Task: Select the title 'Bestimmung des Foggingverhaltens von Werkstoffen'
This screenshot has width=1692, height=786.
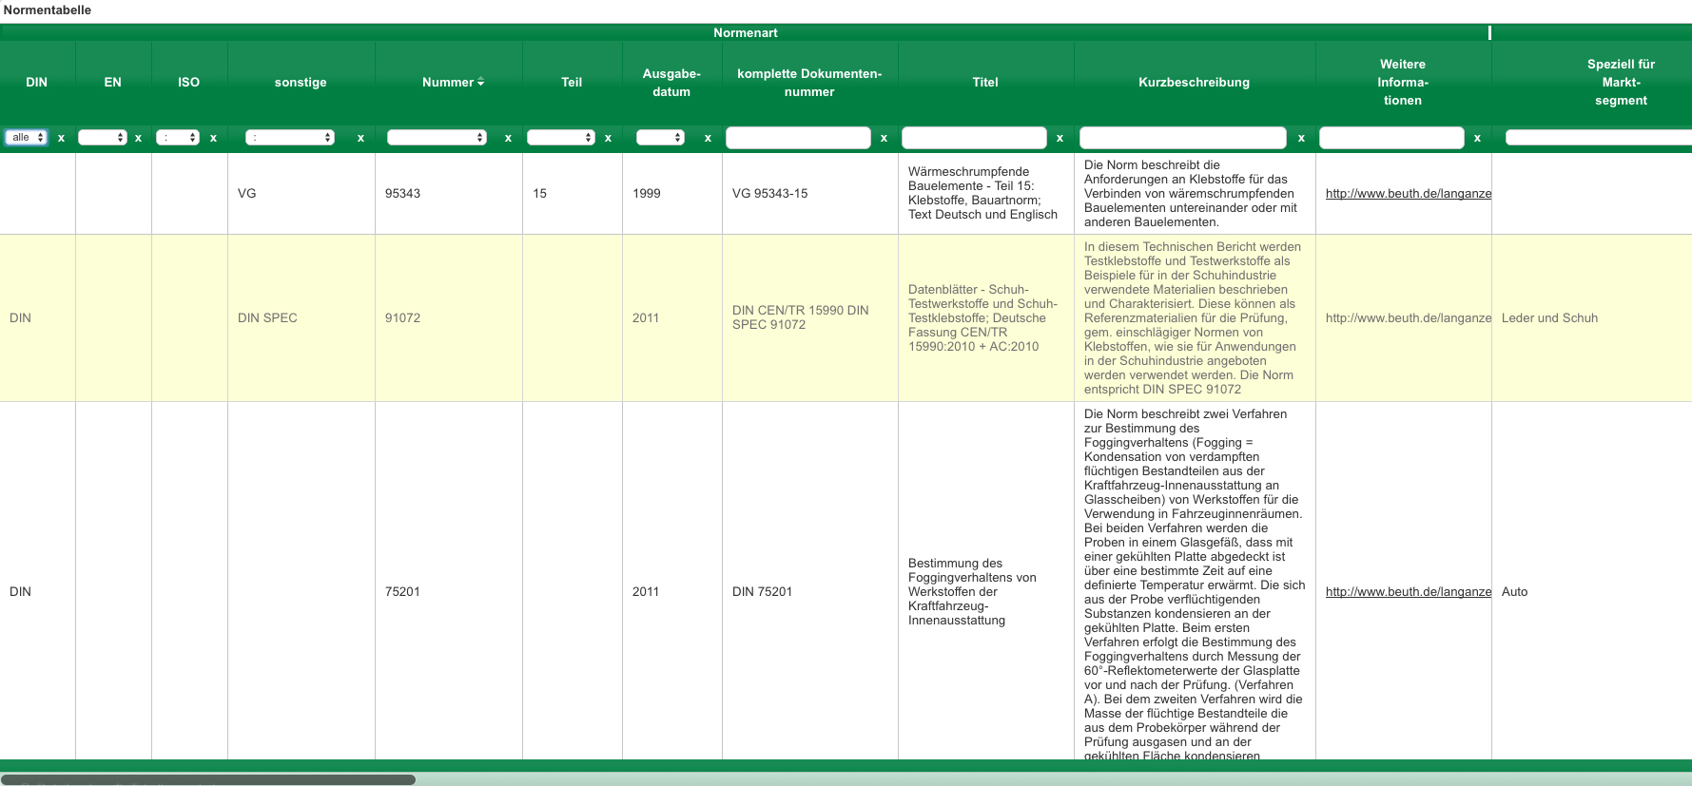Action: [x=973, y=592]
